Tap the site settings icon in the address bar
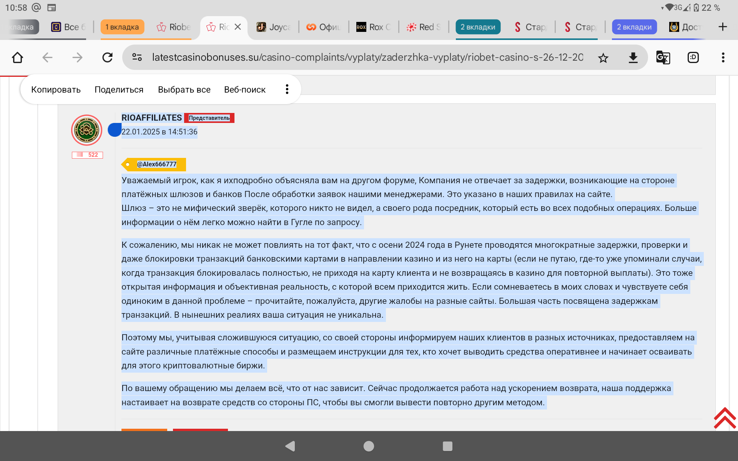The width and height of the screenshot is (738, 461). tap(137, 58)
